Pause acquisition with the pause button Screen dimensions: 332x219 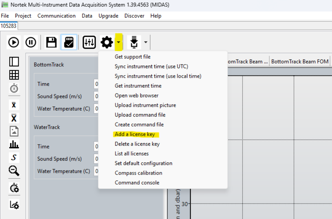(x=31, y=42)
